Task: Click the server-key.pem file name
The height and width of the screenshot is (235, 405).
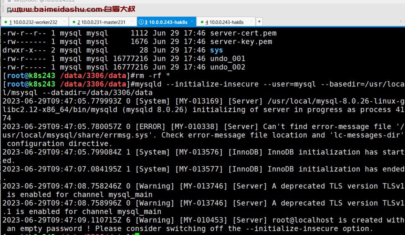Action: (241, 42)
